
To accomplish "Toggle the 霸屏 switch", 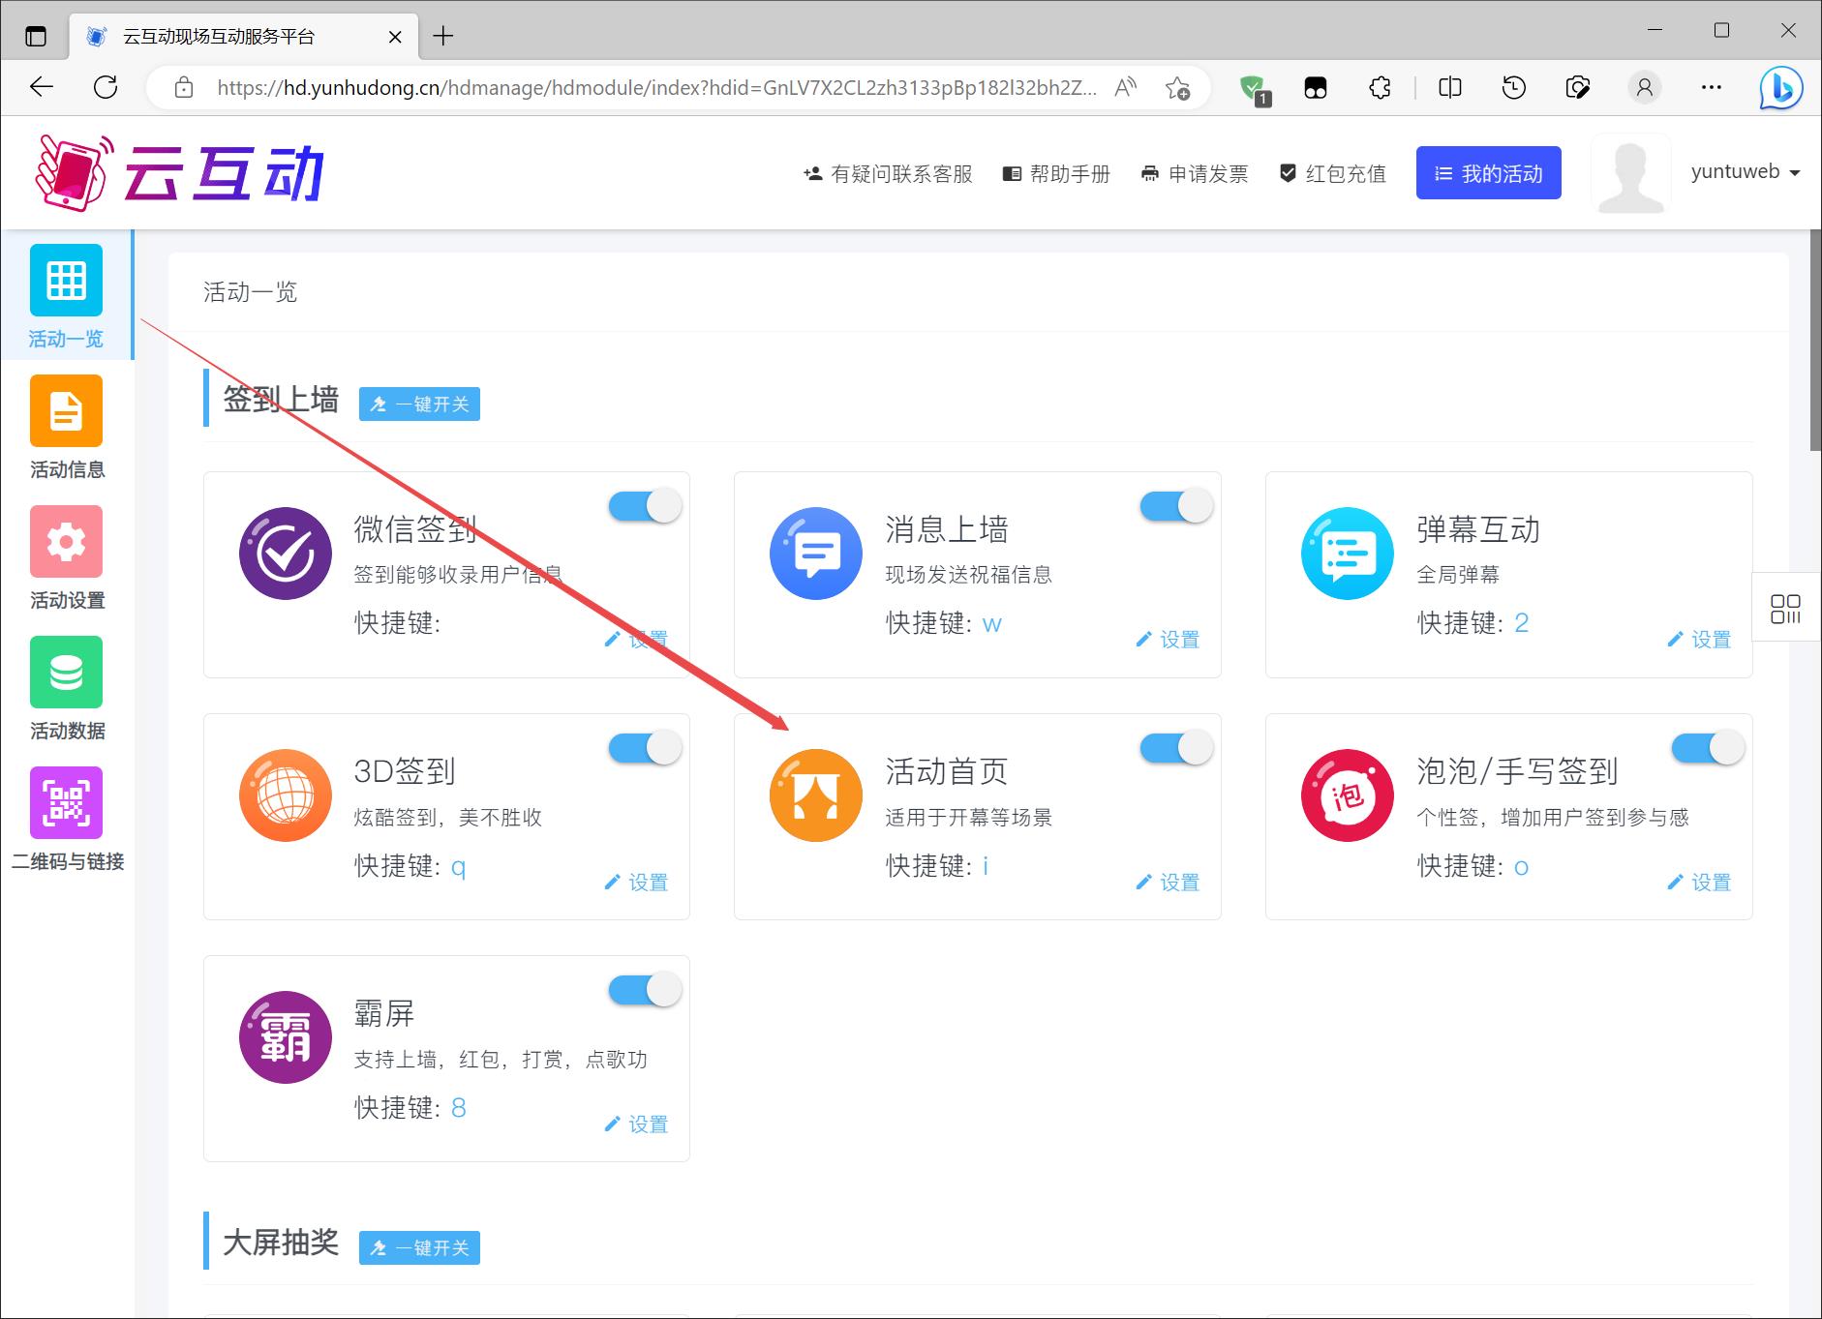I will click(645, 989).
